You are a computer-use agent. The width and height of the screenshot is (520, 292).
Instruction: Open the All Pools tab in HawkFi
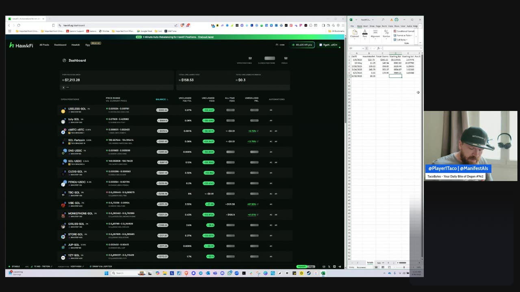(x=44, y=45)
